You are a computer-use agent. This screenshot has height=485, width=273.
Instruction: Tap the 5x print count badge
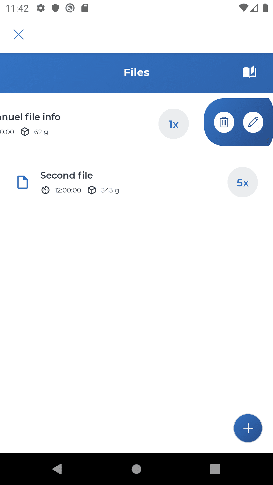(243, 182)
